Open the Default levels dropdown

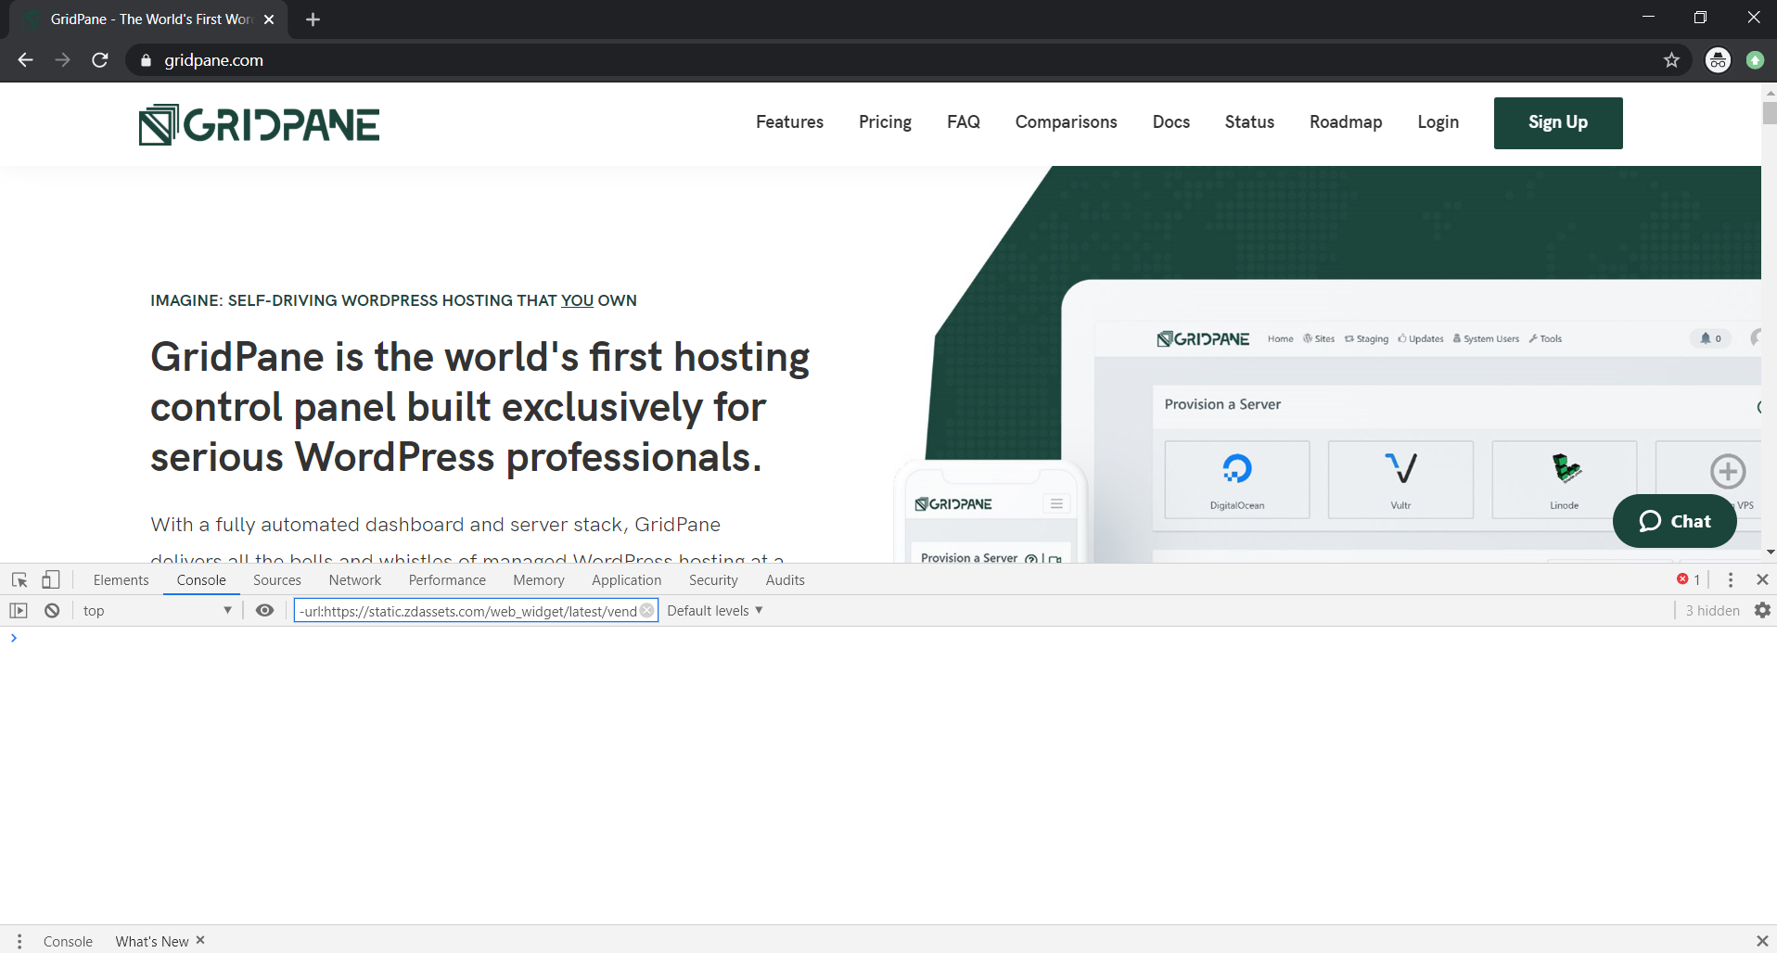tap(714, 611)
